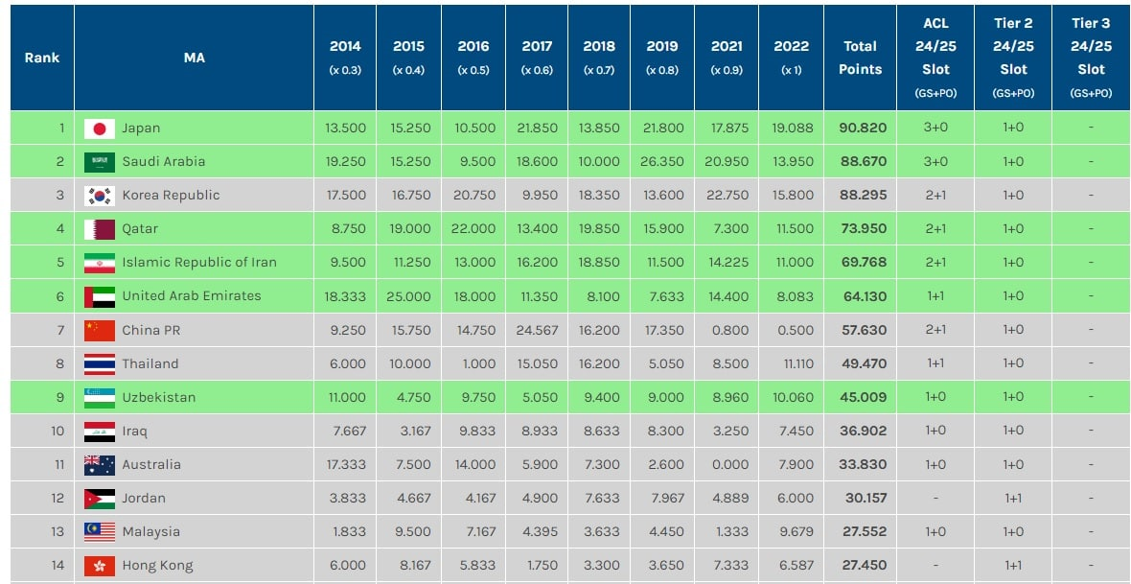Click the 2022 (x 1) column header
The width and height of the screenshot is (1131, 584).
pos(792,58)
